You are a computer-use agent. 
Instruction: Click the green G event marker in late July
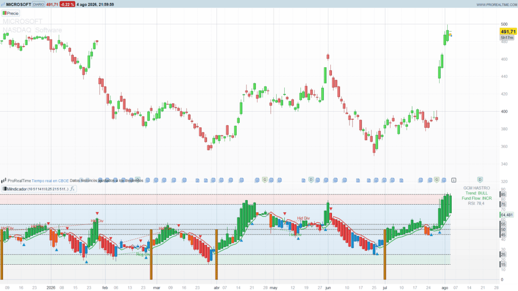(x=437, y=179)
